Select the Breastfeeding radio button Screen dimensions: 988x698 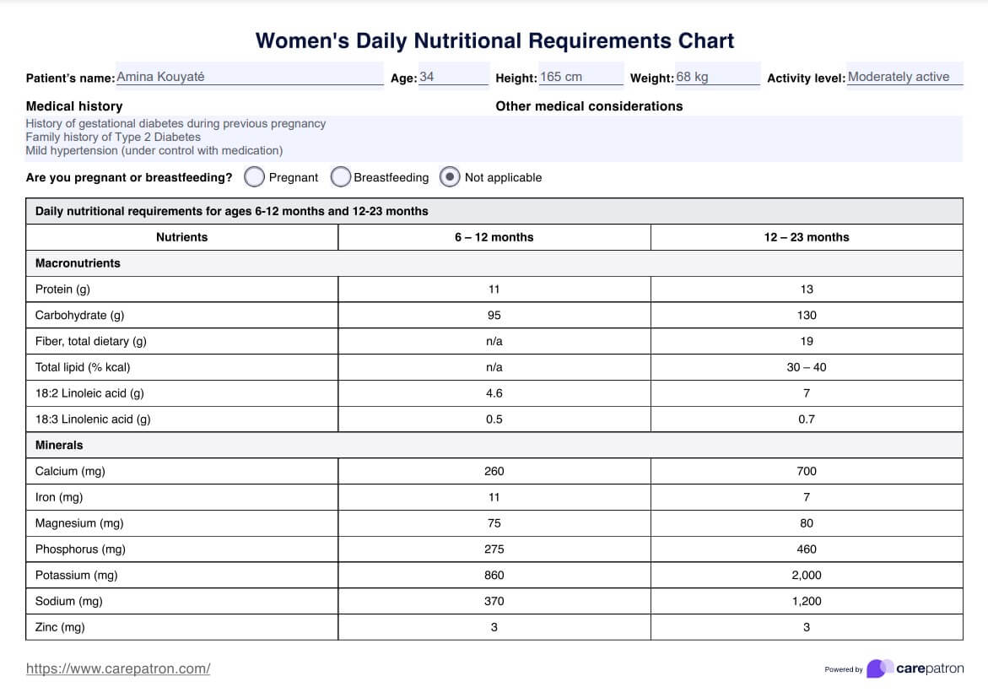click(x=341, y=177)
